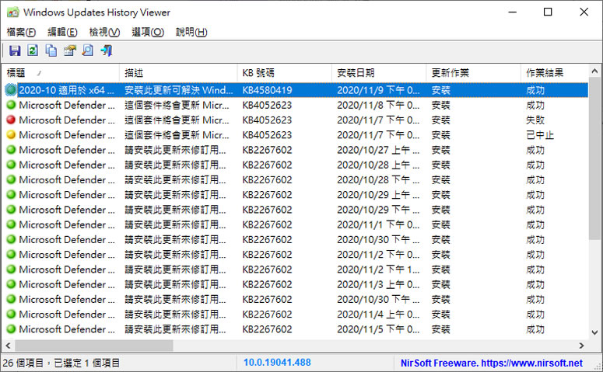The width and height of the screenshot is (603, 372).
Task: Click the Save (floppy disk) toolbar icon
Action: tap(15, 51)
